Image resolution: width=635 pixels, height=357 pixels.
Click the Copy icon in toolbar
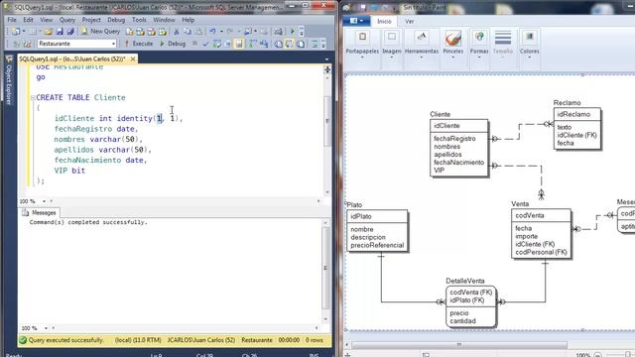pyautogui.click(x=188, y=31)
